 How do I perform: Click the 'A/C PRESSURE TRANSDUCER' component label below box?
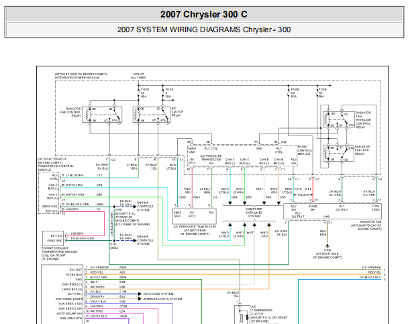(195, 227)
